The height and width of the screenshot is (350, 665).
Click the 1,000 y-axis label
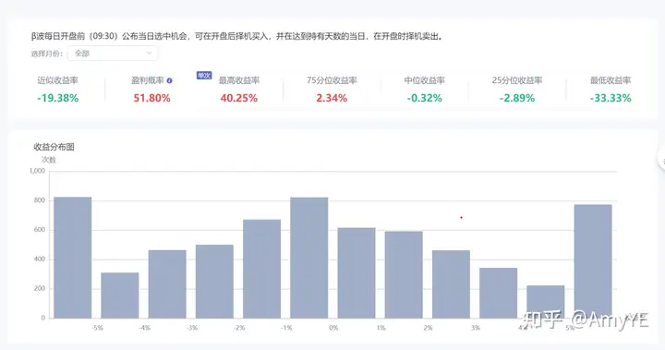[37, 171]
